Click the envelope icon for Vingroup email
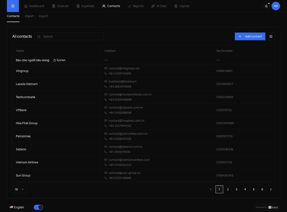 pos(106,68)
